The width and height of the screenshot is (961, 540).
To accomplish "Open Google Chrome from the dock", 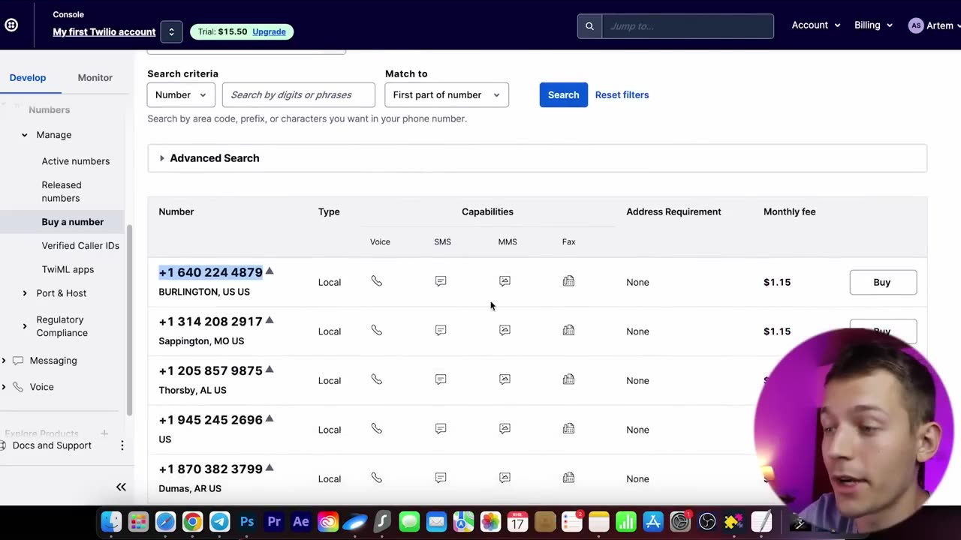I will (x=192, y=521).
